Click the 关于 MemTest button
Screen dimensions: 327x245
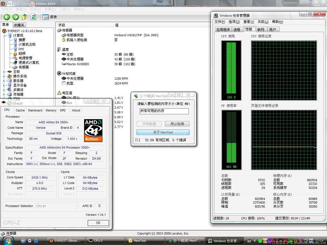(x=163, y=132)
